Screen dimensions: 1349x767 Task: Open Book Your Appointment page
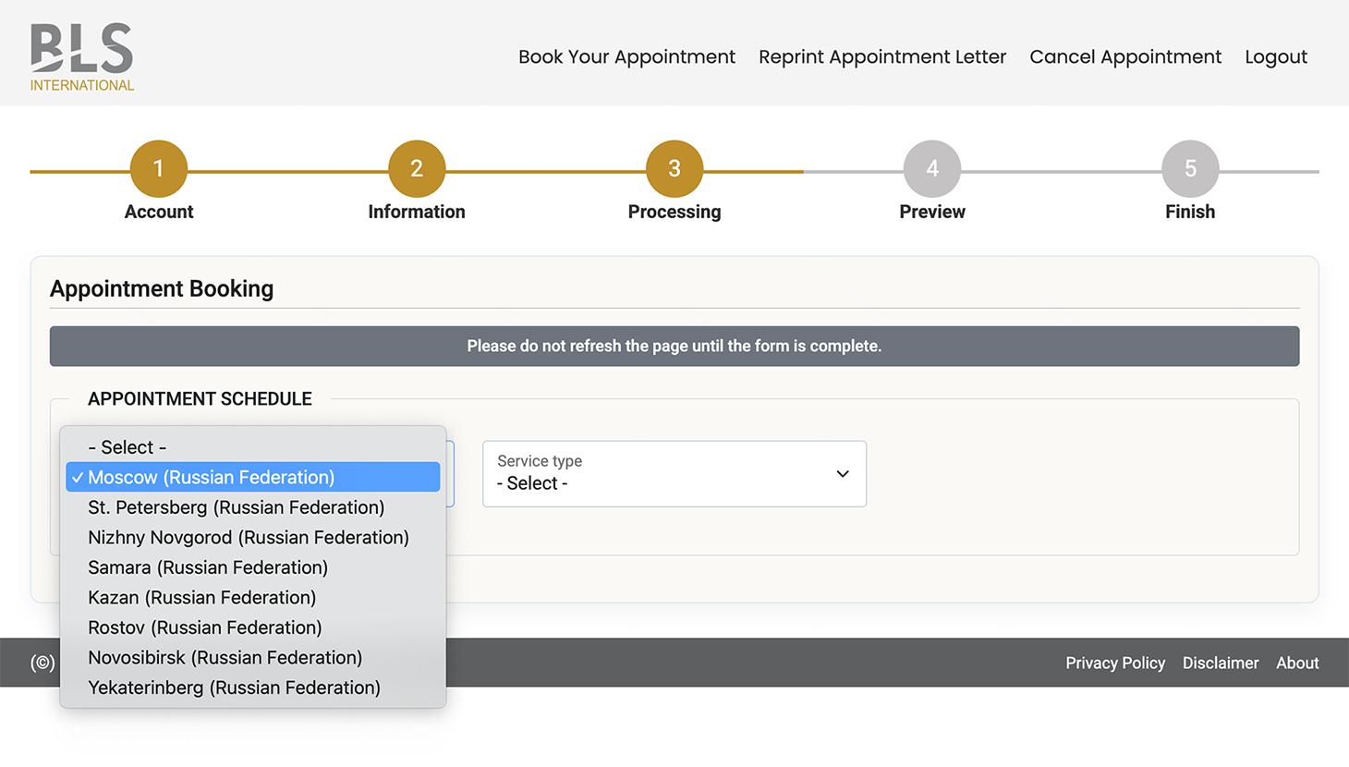pos(626,56)
